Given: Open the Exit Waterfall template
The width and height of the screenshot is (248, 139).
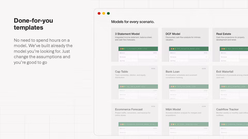Looking at the screenshot, I should [x=230, y=82].
